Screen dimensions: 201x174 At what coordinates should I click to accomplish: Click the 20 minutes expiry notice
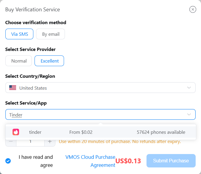coord(120,142)
